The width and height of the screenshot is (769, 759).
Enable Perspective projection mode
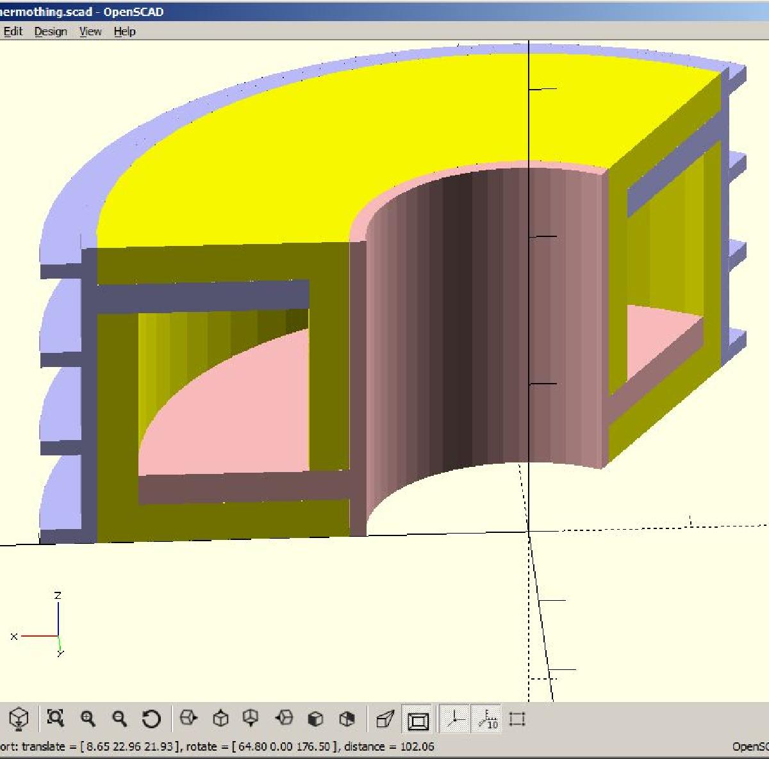pos(385,719)
